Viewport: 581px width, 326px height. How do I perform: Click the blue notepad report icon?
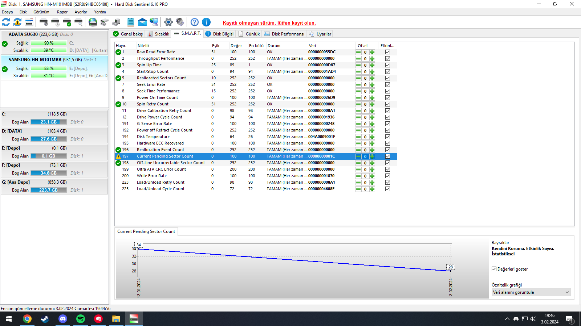pos(131,22)
